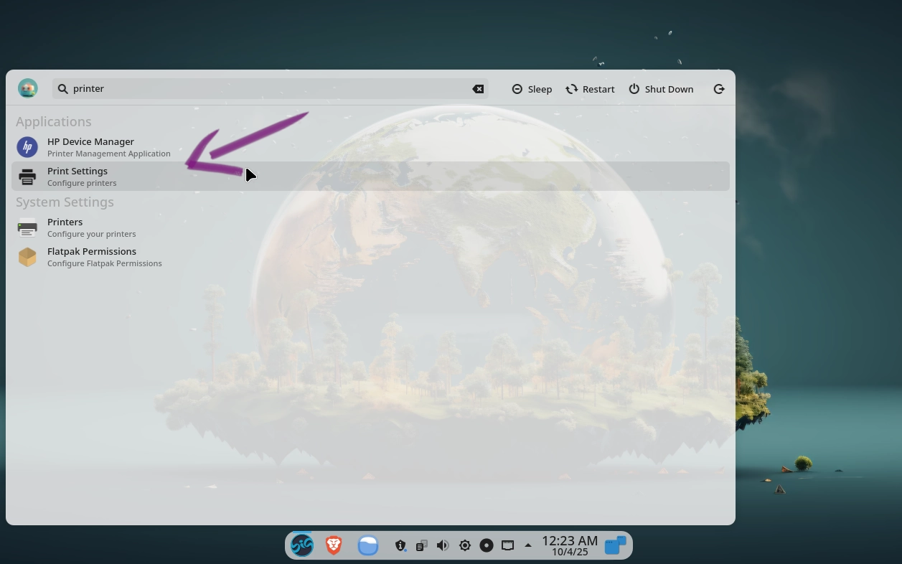Open the clock and date calendar
Viewport: 902px width, 564px height.
pyautogui.click(x=570, y=545)
